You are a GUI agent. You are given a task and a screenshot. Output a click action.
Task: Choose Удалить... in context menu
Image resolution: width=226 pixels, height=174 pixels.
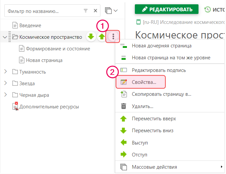[170, 106]
